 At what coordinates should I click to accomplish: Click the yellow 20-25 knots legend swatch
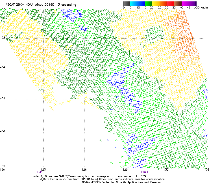point(156,3)
